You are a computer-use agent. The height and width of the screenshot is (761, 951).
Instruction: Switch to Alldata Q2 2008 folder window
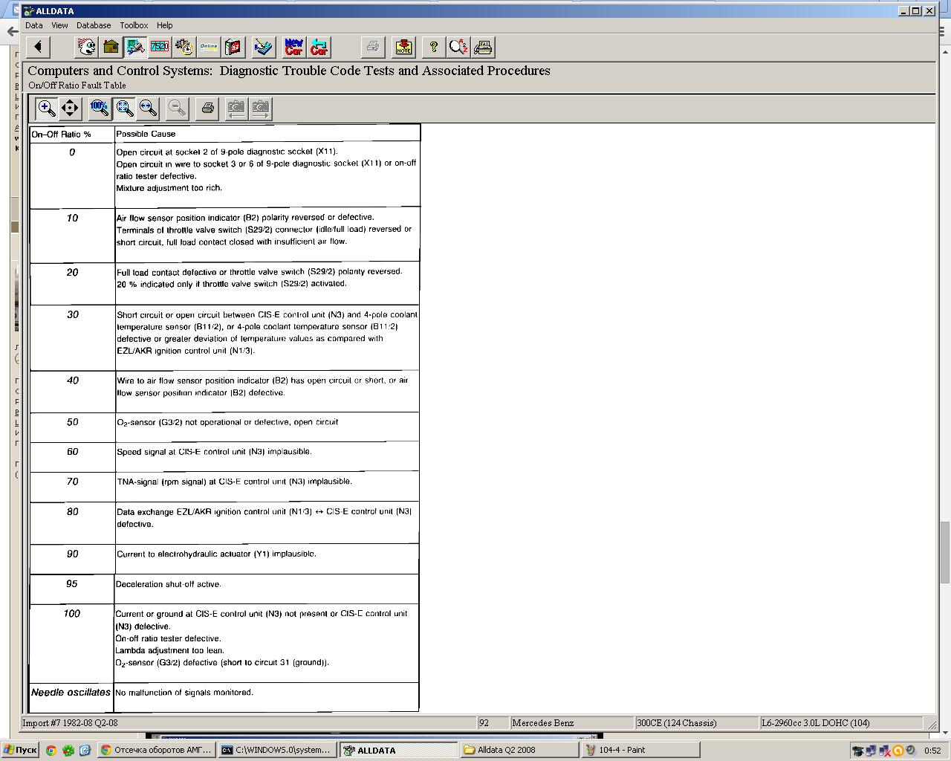(x=519, y=750)
